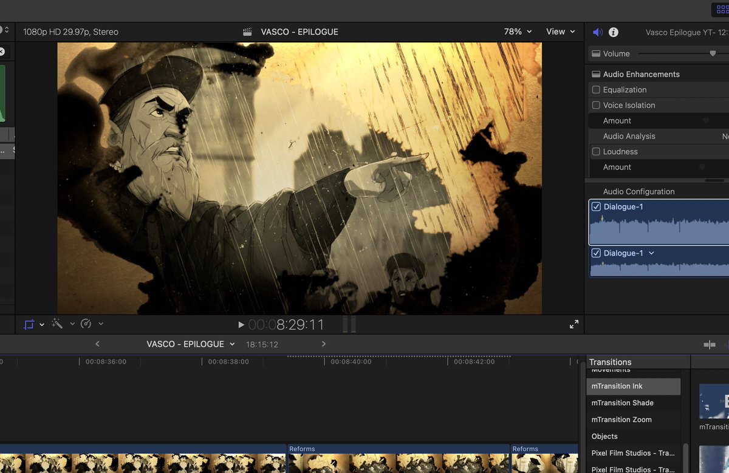Uncheck the first Dialogue-1 audio component
This screenshot has width=729, height=473.
point(596,206)
